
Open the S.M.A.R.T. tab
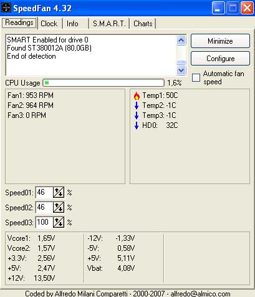pos(109,24)
